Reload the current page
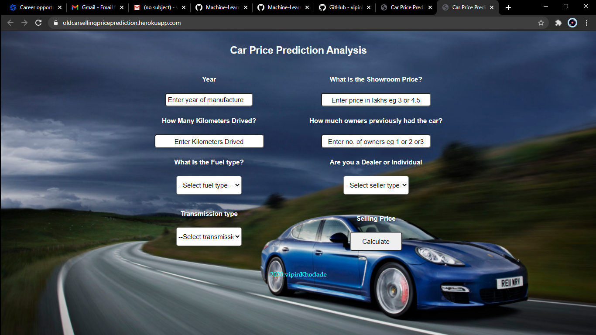This screenshot has width=596, height=335. point(40,23)
